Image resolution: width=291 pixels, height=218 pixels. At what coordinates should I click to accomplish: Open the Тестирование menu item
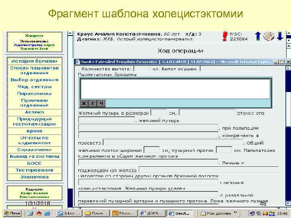(34, 170)
